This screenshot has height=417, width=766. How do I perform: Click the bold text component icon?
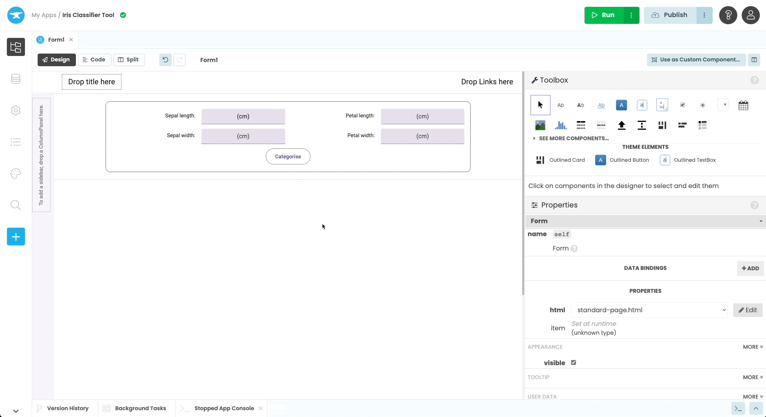pos(580,105)
